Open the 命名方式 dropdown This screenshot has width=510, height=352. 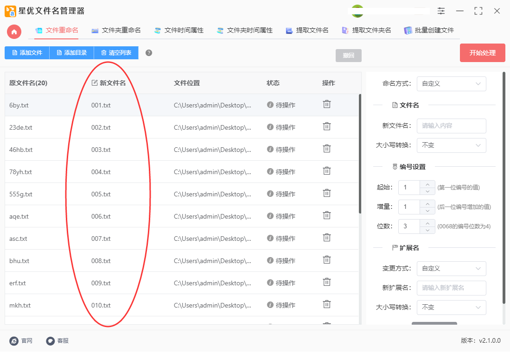click(451, 84)
